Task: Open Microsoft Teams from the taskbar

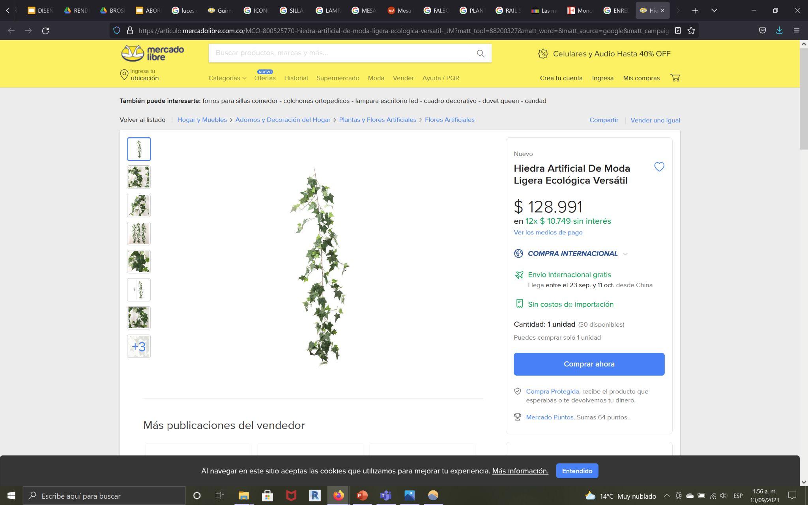Action: pos(385,495)
